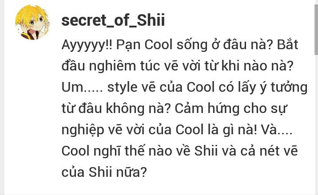Click the "Shii" part of the username heading
318x195 pixels.
[x=151, y=20]
